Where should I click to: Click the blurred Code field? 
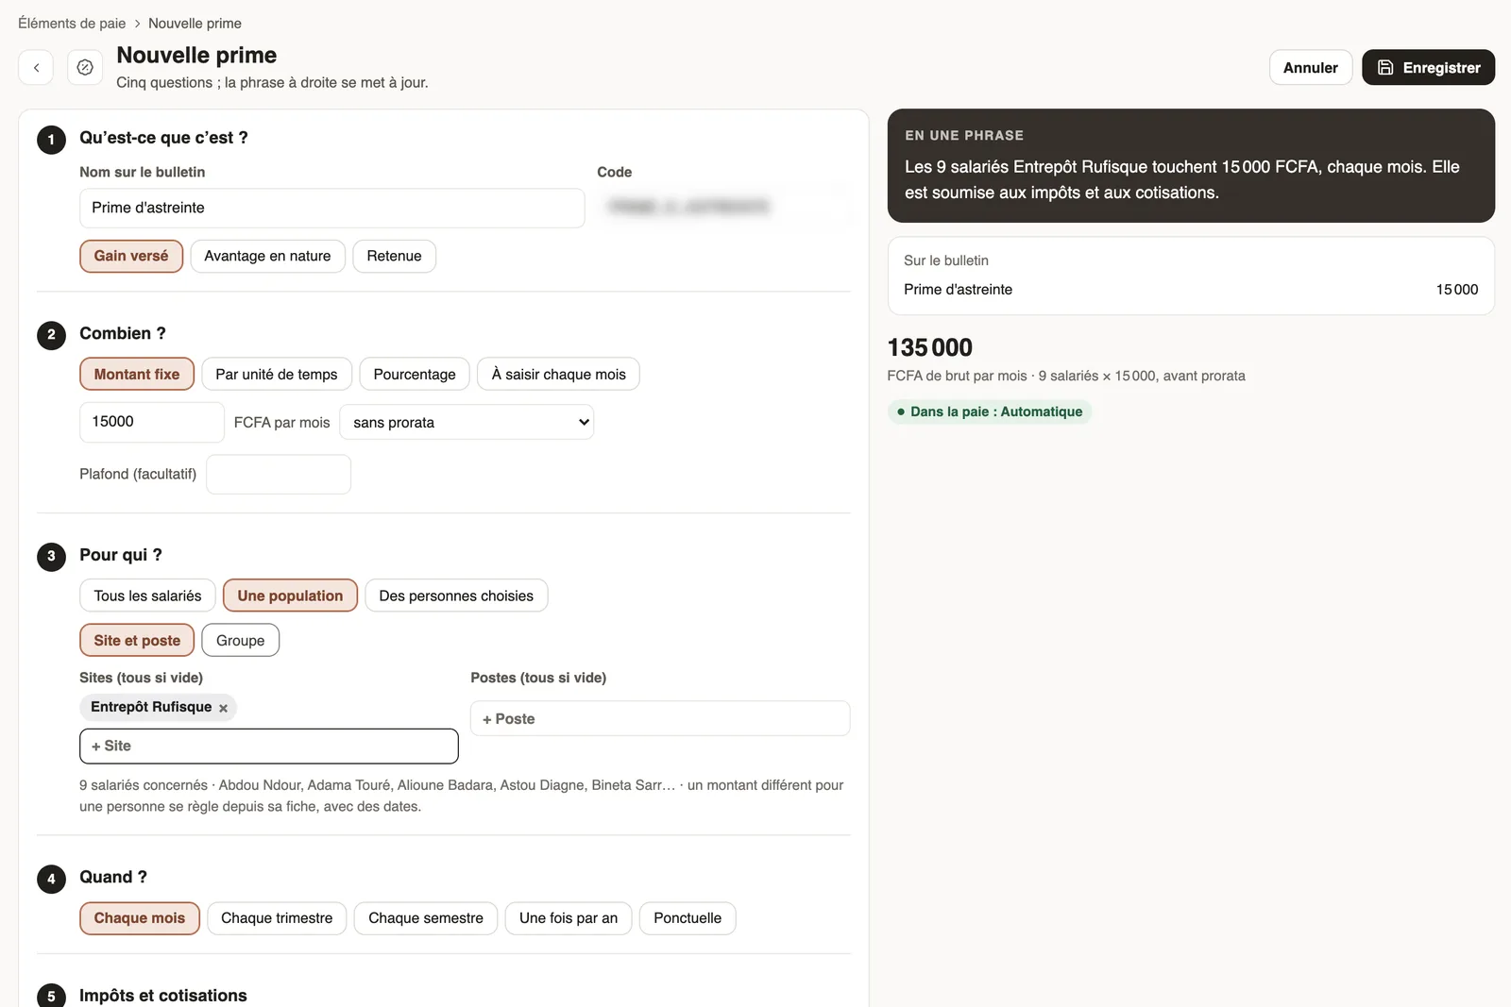[x=723, y=207]
